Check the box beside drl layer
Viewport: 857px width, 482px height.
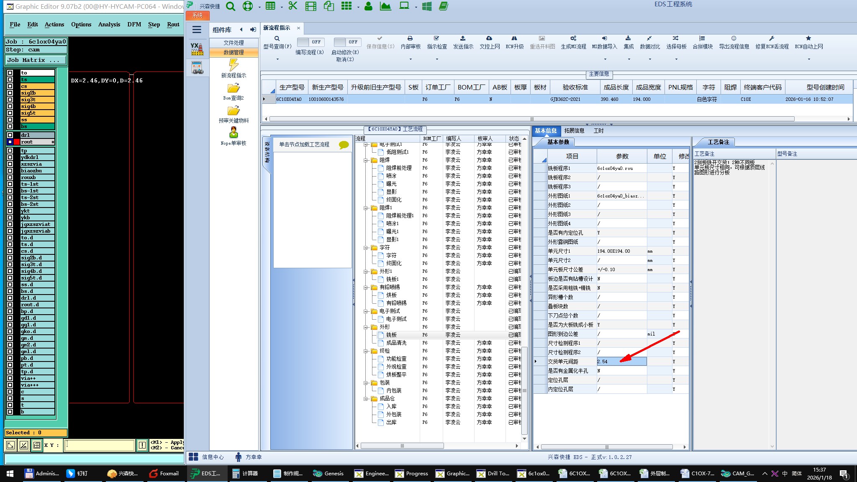pyautogui.click(x=10, y=135)
